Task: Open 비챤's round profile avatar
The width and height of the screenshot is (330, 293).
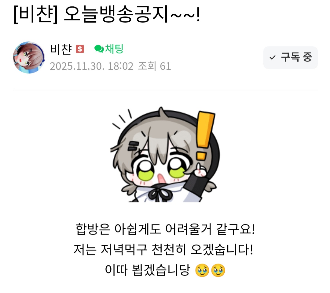Action: pos(29,57)
